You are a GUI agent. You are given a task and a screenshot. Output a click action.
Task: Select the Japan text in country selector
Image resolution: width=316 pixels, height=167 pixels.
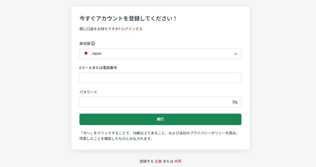pyautogui.click(x=97, y=53)
